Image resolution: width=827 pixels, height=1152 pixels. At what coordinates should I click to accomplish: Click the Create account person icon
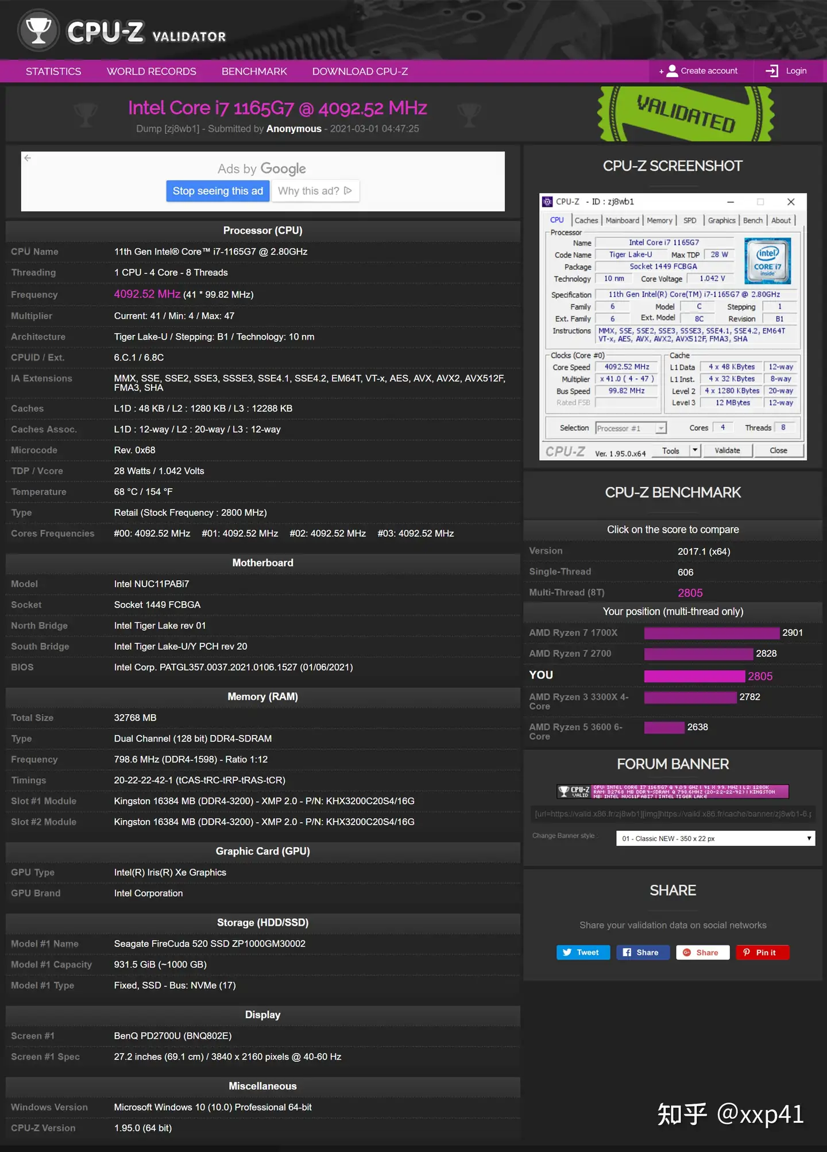tap(672, 71)
